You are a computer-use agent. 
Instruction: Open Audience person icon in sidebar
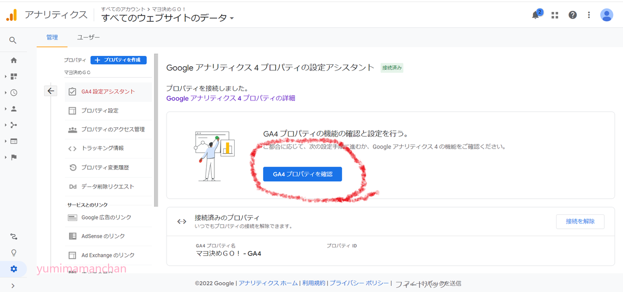point(14,109)
